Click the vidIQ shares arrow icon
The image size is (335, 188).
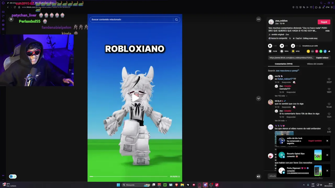point(282,46)
